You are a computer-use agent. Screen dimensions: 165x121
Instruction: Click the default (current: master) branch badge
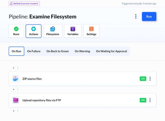[x=24, y=4]
